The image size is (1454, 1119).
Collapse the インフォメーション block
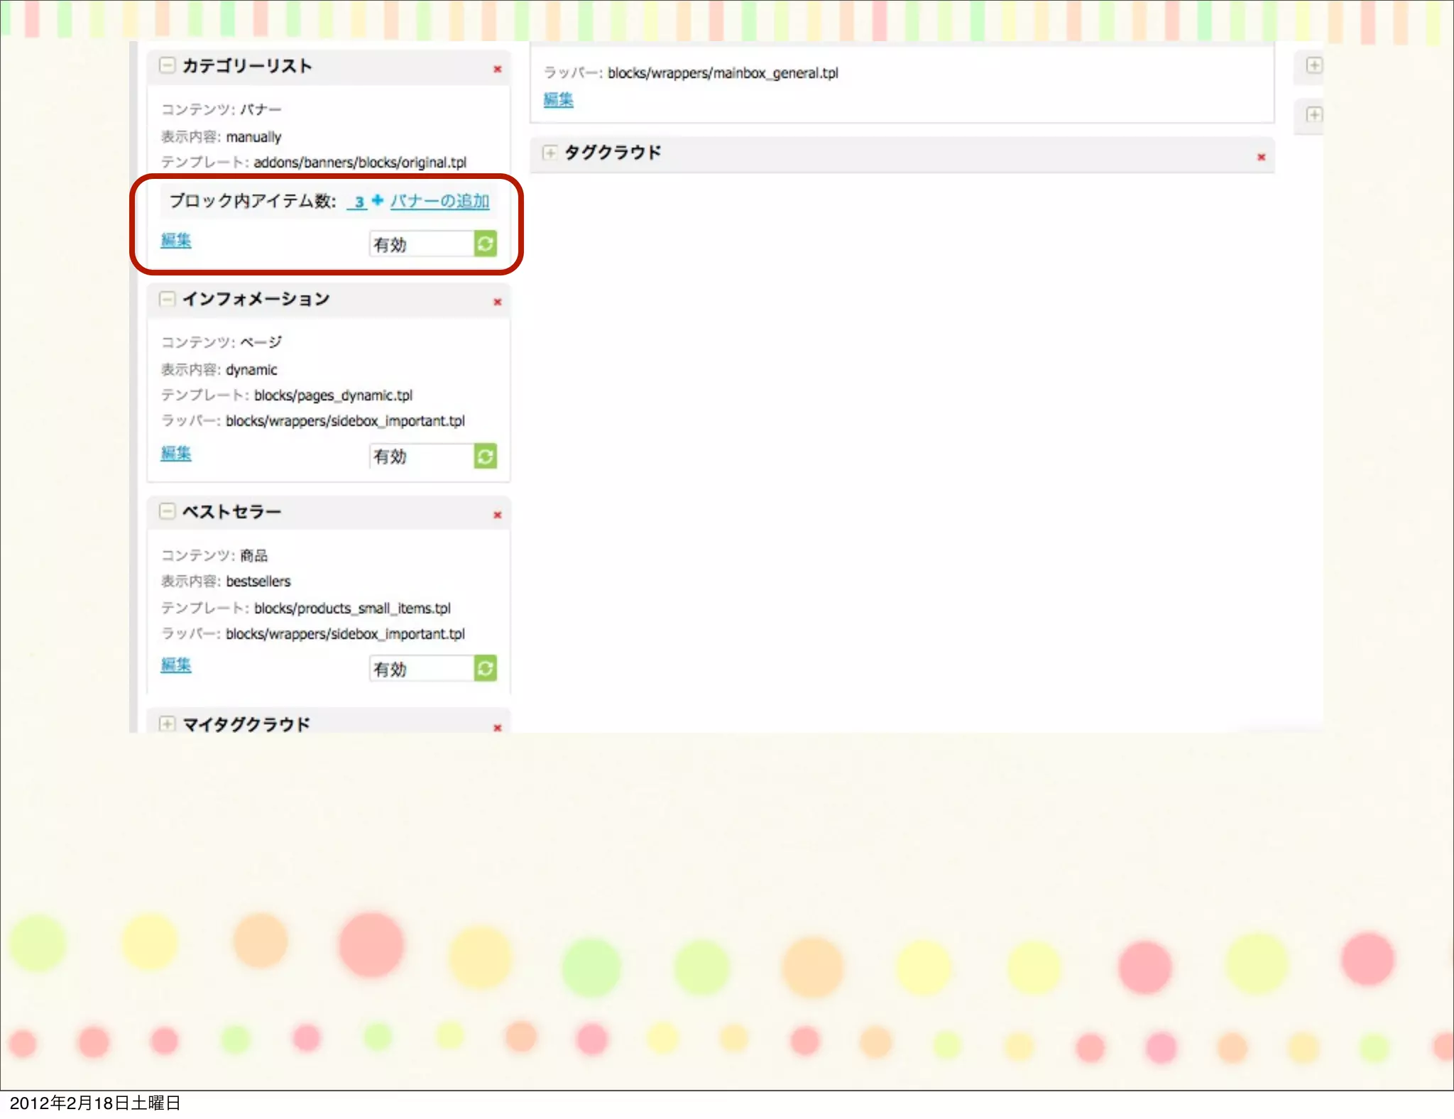tap(167, 298)
